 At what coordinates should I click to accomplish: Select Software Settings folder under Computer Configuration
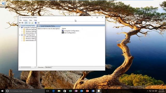(31, 29)
